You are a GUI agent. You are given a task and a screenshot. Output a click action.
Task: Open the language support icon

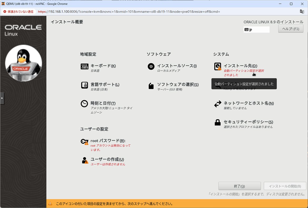point(85,85)
